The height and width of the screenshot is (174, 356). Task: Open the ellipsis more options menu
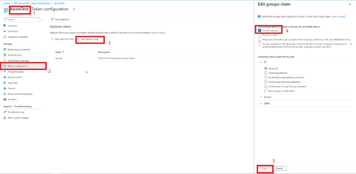[x=80, y=9]
